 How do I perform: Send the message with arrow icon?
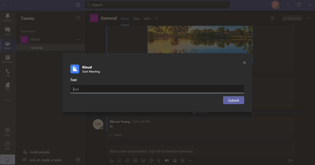point(290,160)
